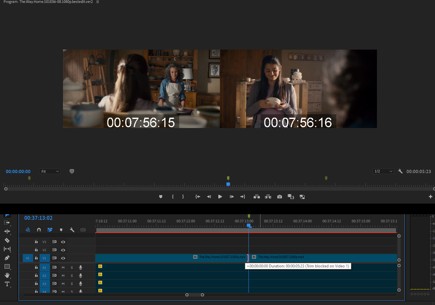Hide the V1 track output
Image resolution: width=435 pixels, height=305 pixels.
[63, 258]
